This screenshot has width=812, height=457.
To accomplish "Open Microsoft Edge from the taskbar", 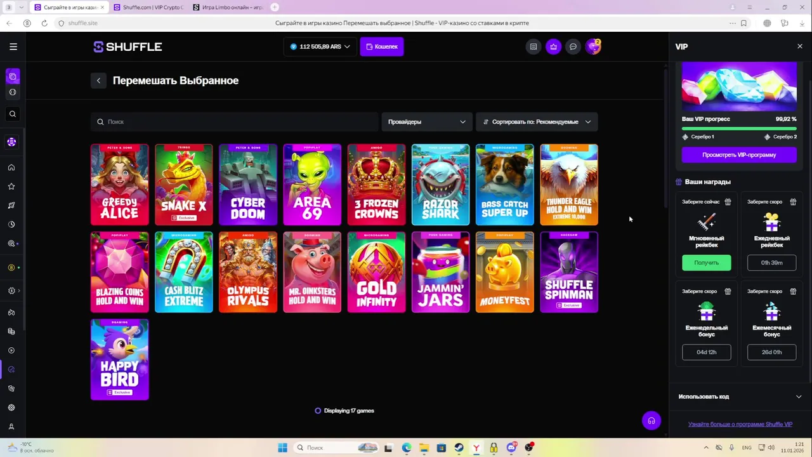I will [x=407, y=447].
